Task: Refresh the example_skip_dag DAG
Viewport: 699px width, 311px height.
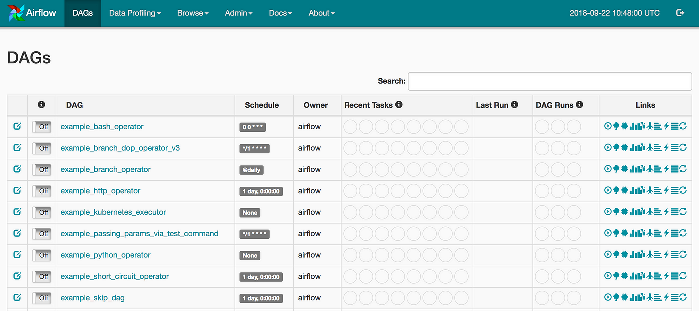Action: click(683, 298)
